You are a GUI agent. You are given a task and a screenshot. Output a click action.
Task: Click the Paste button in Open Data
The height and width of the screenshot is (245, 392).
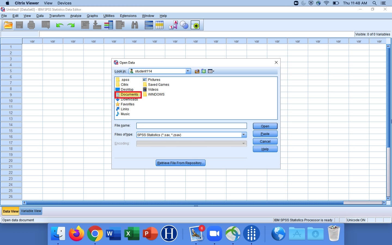[265, 134]
